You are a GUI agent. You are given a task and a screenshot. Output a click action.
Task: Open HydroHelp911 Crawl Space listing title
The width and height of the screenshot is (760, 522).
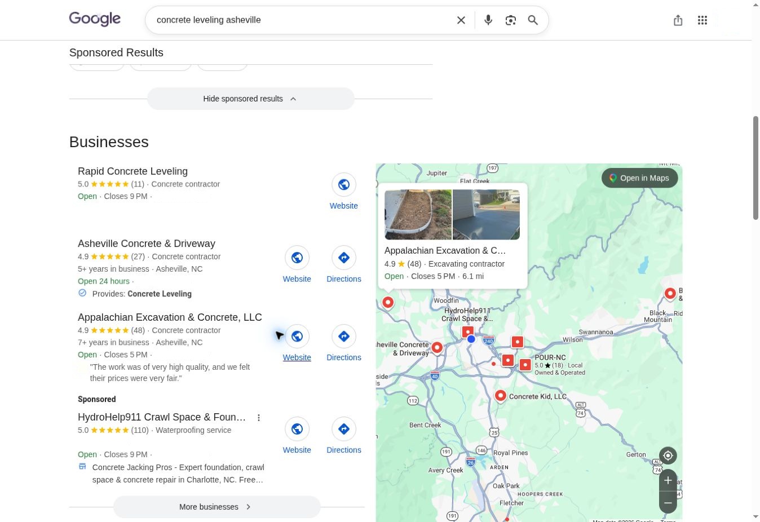click(162, 417)
